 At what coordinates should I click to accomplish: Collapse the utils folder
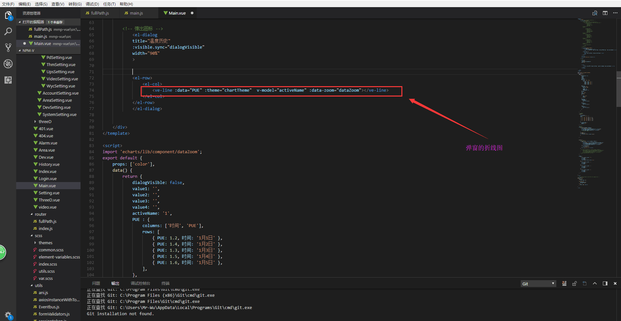(x=32, y=286)
